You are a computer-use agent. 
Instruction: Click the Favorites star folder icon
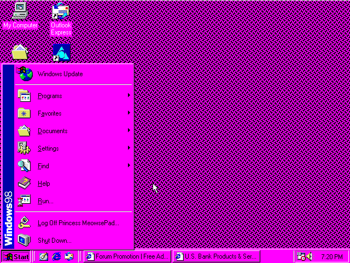(x=24, y=113)
